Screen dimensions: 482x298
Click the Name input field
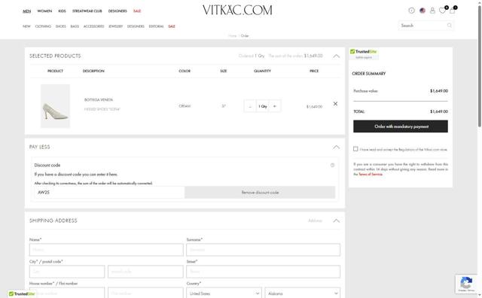[x=106, y=250]
